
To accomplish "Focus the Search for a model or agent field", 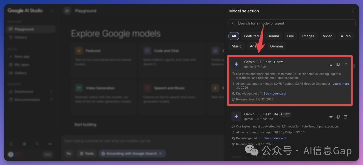I will coord(292,23).
